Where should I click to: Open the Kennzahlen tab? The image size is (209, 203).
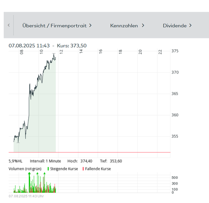point(127,25)
